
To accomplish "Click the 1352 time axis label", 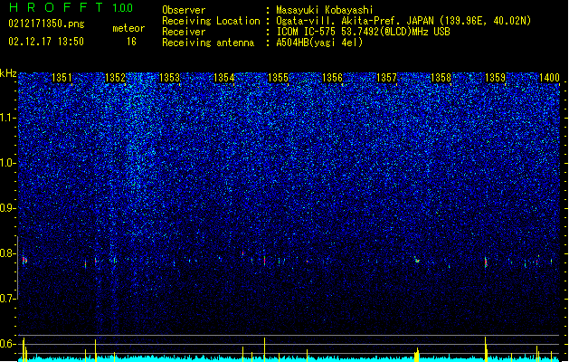I will (115, 78).
